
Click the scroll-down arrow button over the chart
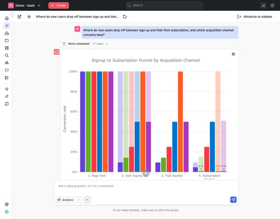tap(146, 173)
